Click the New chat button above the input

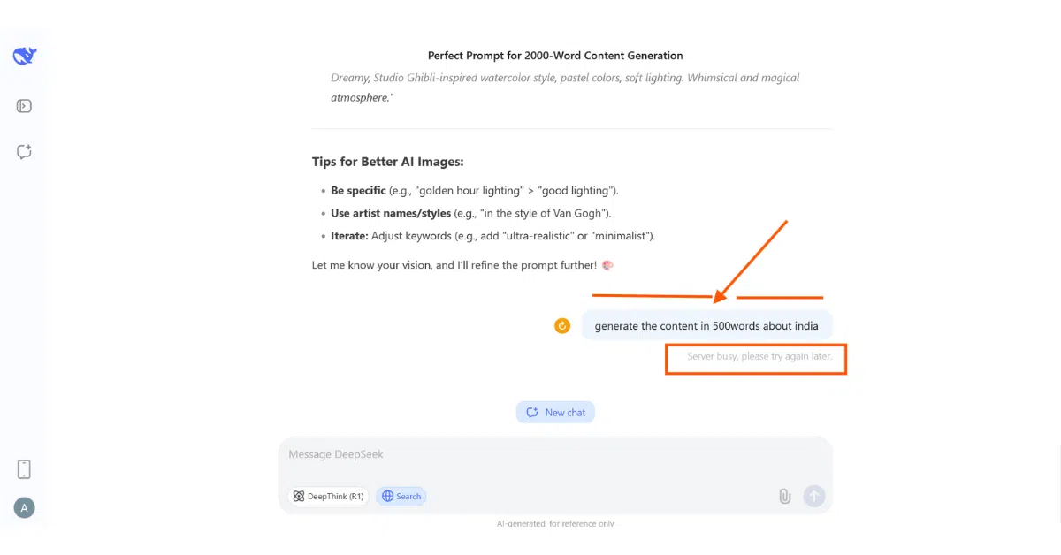[x=555, y=413]
